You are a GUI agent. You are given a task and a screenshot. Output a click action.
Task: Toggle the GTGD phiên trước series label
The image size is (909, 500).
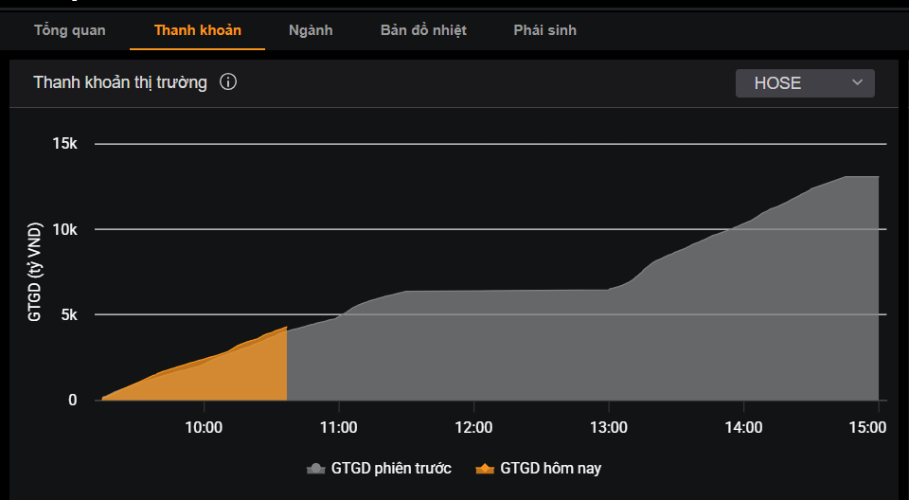pos(391,468)
